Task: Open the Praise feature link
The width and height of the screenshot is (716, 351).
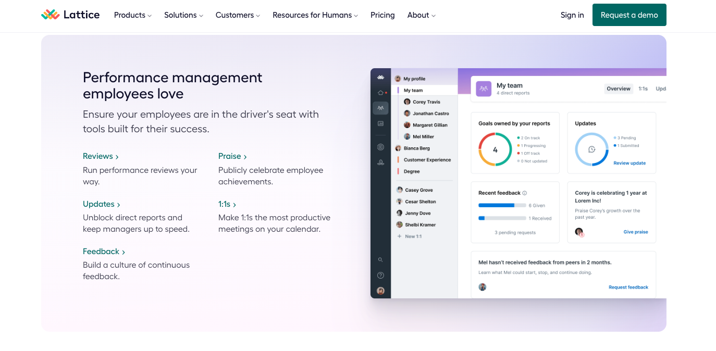Action: [x=232, y=156]
